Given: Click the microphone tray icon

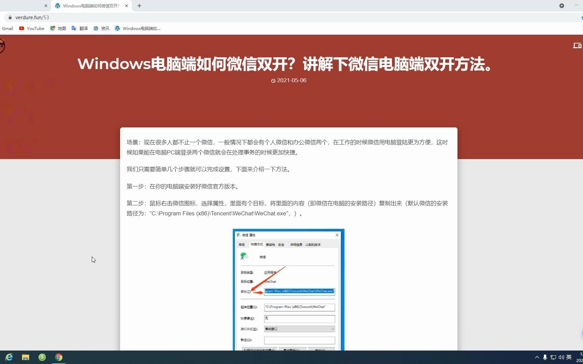Looking at the screenshot, I should coord(545,357).
